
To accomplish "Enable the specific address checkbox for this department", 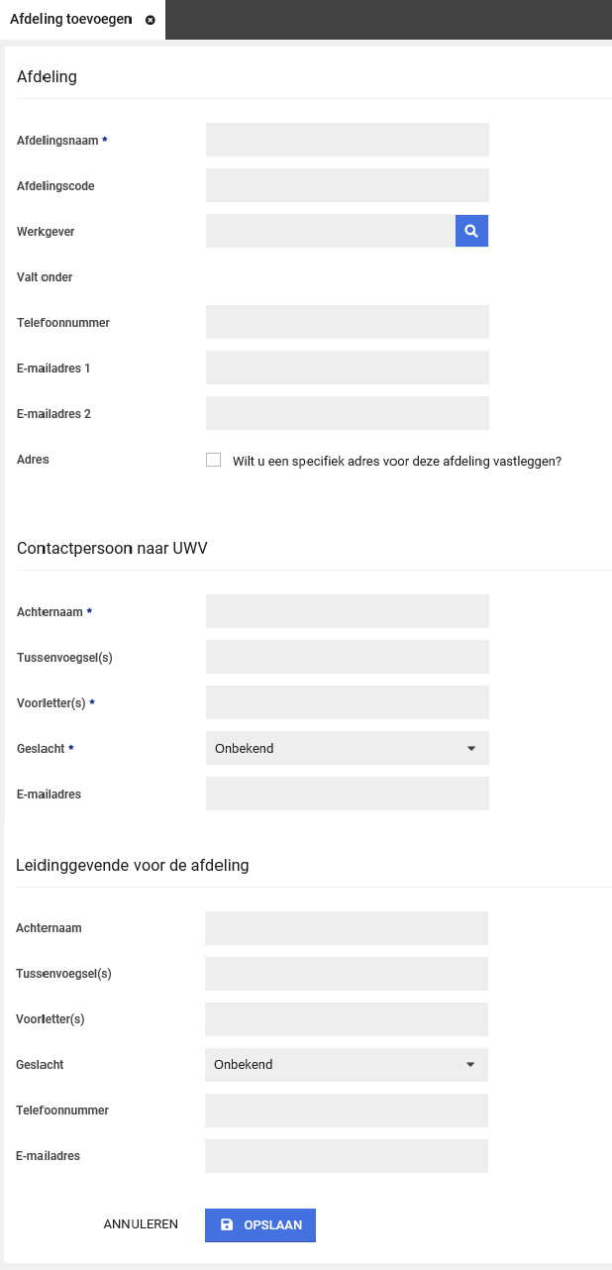I will 213,460.
